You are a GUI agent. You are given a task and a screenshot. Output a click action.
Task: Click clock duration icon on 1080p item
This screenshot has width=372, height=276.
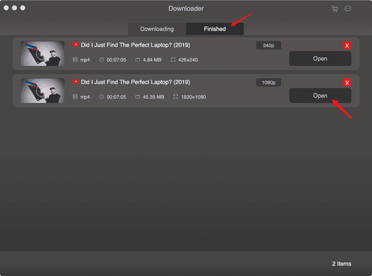pyautogui.click(x=101, y=97)
